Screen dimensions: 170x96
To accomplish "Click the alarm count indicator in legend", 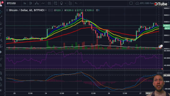I will (98, 10).
